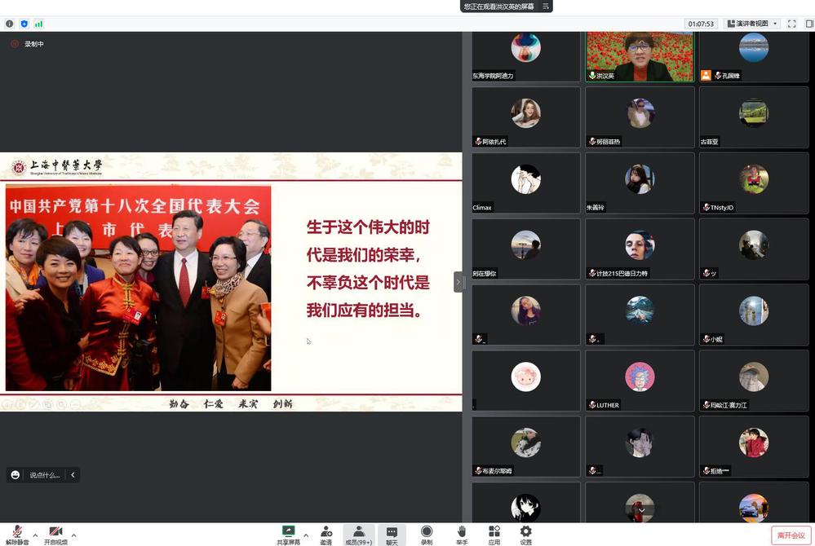Unmute the microphone (解除静音)
Screen dimensions: 815x546
click(x=16, y=534)
